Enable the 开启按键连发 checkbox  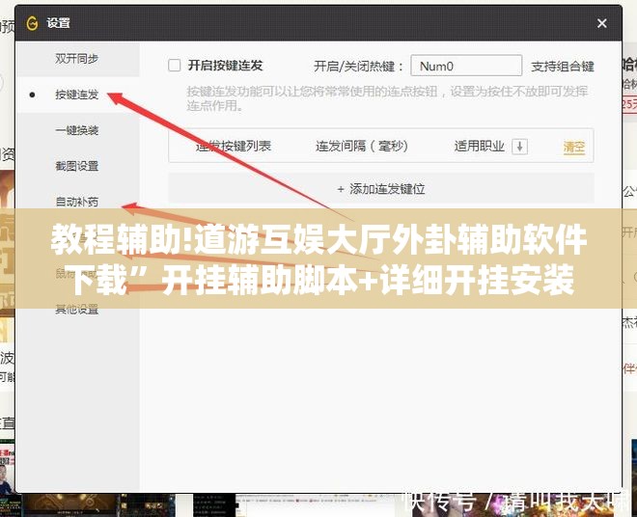point(175,66)
